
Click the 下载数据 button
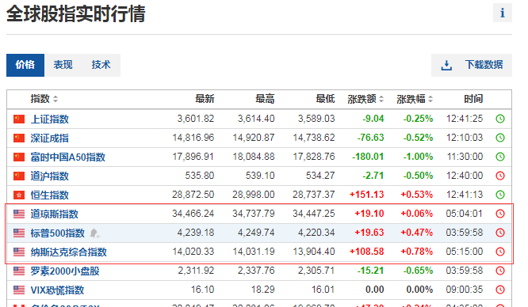point(472,65)
